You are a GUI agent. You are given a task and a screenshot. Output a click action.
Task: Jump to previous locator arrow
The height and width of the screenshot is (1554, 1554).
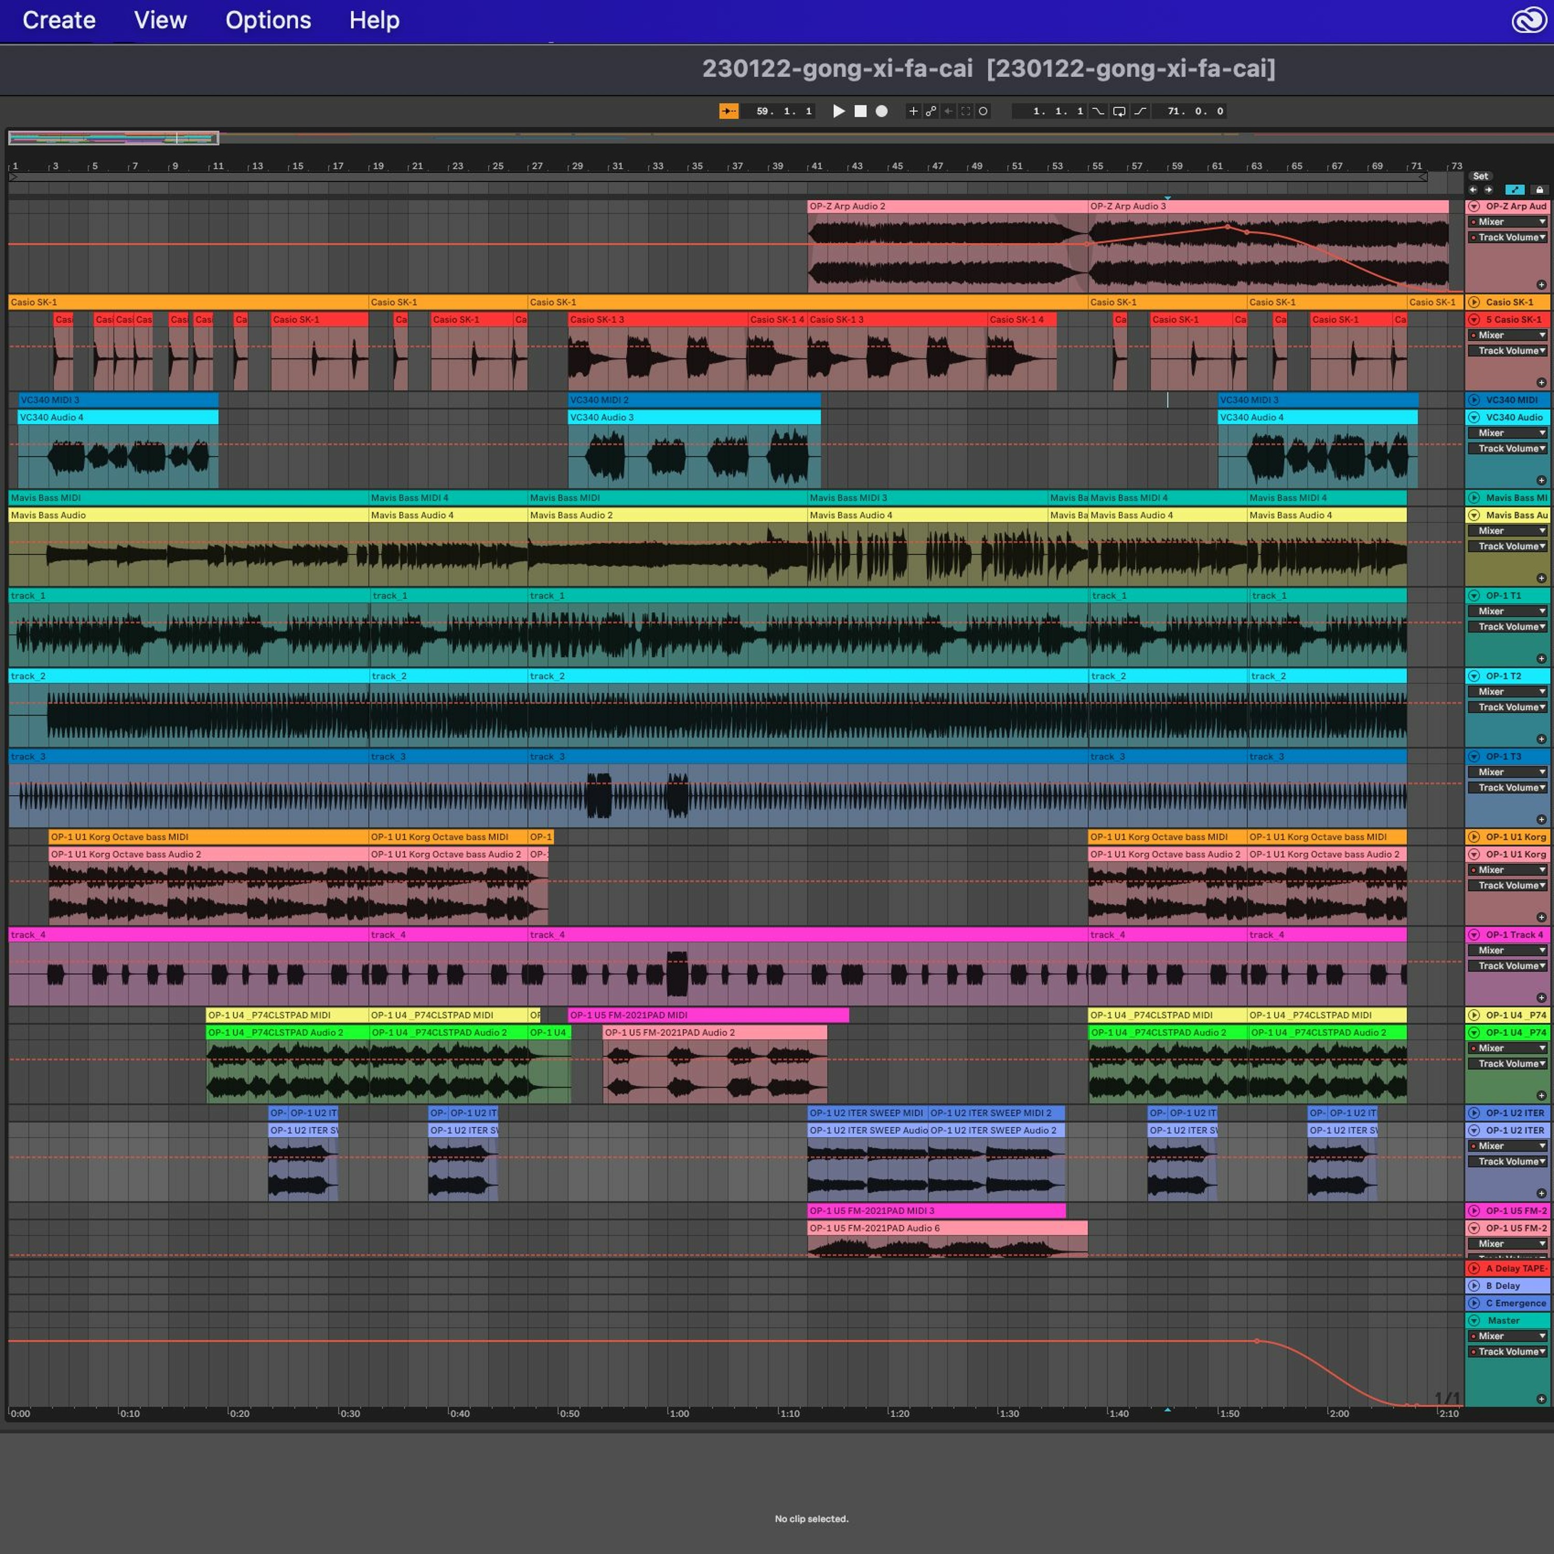pyautogui.click(x=1474, y=190)
